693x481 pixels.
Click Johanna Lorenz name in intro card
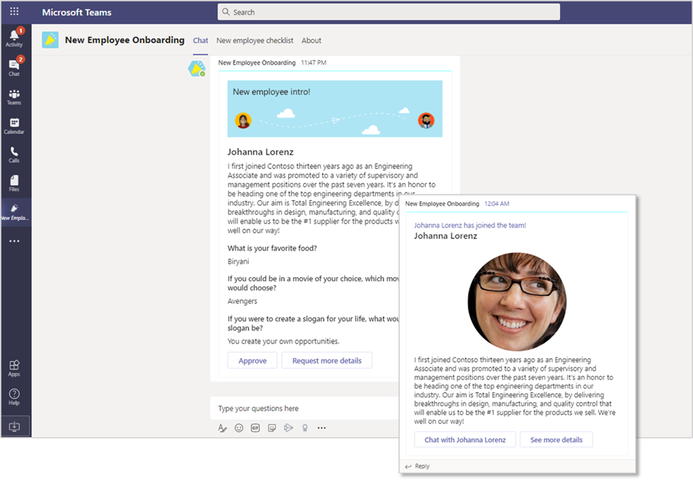point(260,152)
